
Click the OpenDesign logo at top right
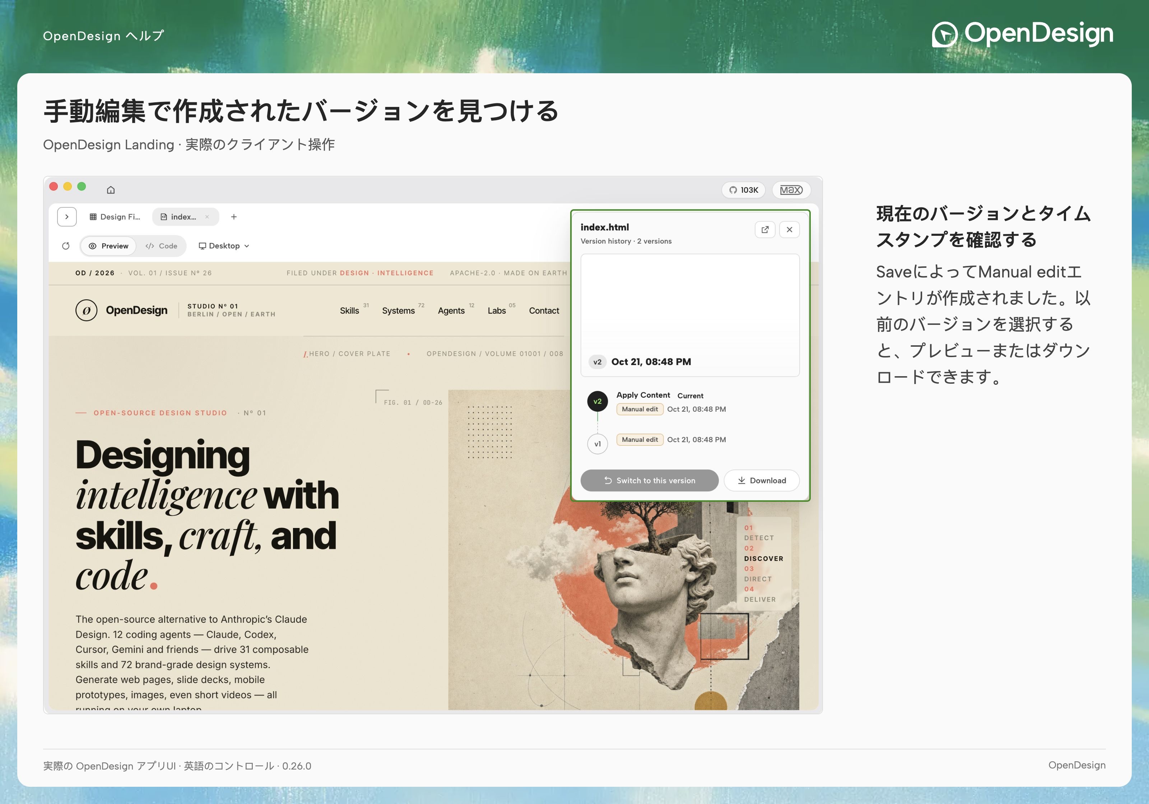[x=1022, y=34]
